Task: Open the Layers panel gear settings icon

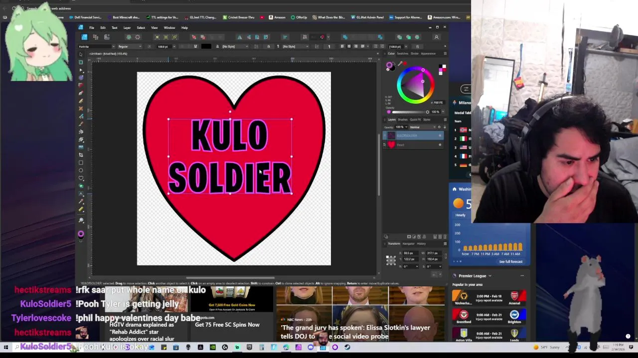Action: pyautogui.click(x=439, y=127)
